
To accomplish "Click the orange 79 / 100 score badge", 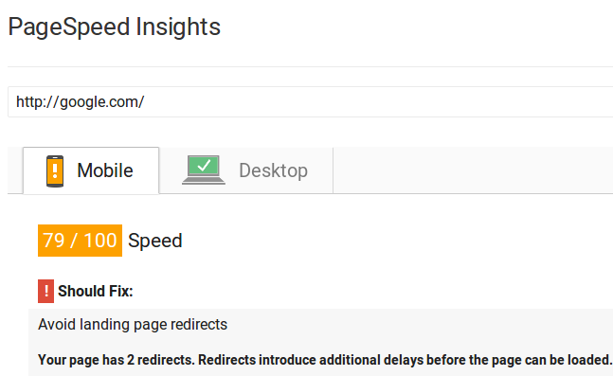I will tap(81, 241).
